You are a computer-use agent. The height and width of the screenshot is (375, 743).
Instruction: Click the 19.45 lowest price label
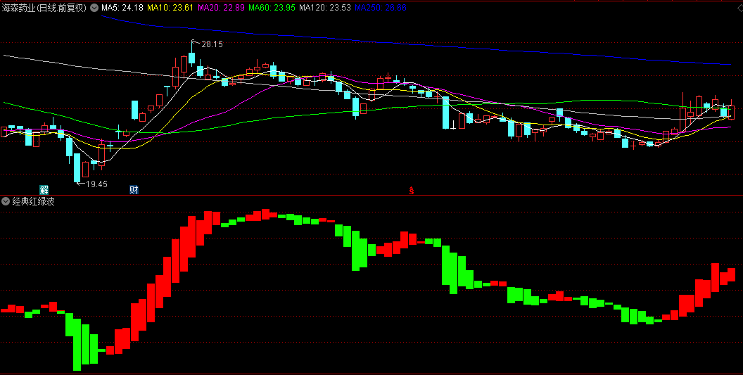pyautogui.click(x=96, y=184)
